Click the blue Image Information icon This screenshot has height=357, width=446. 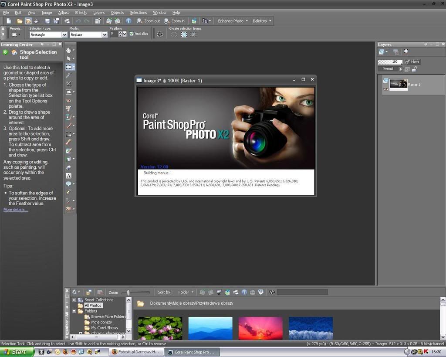tap(128, 21)
